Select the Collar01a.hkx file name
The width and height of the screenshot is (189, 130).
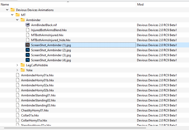pyautogui.click(x=30, y=115)
